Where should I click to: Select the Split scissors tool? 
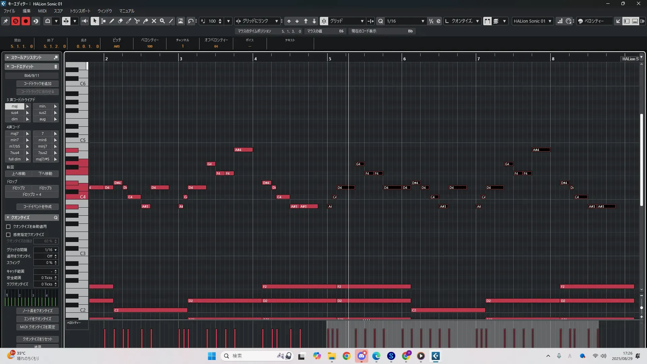[x=137, y=21]
